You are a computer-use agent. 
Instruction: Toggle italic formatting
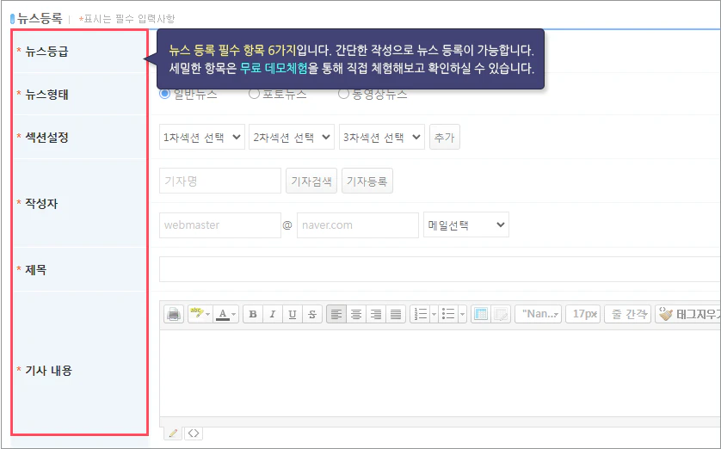[272, 314]
